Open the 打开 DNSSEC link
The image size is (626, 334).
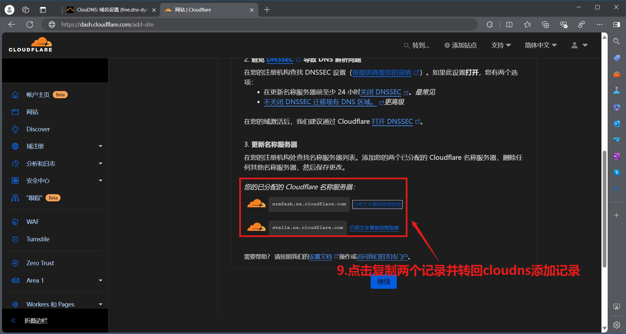(392, 121)
